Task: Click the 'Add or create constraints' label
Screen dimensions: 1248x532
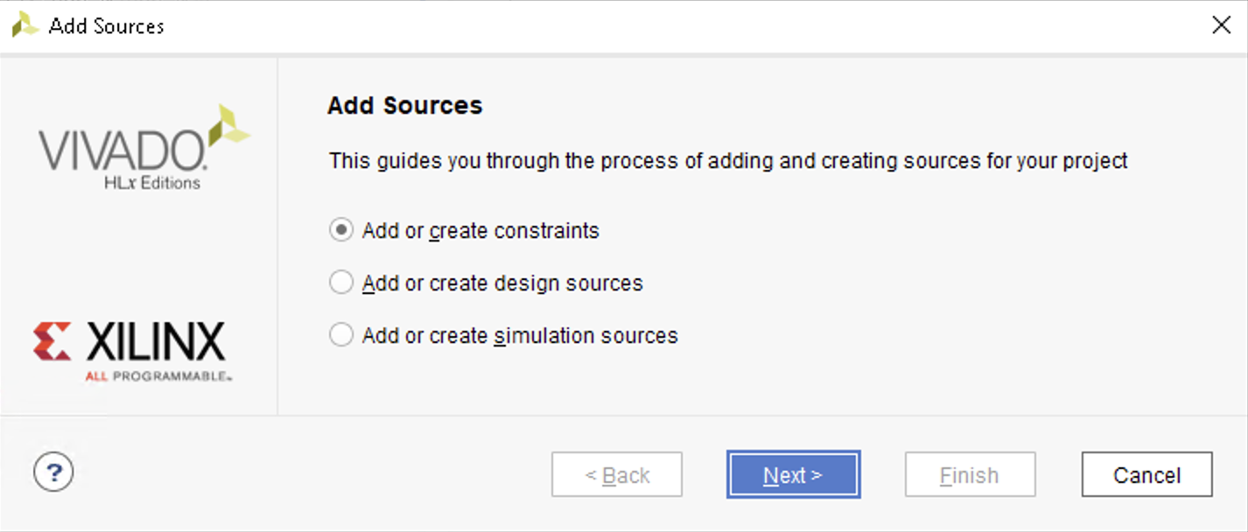Action: (480, 231)
